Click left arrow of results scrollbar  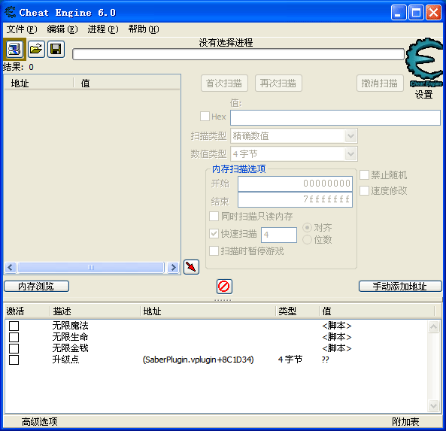(x=11, y=268)
